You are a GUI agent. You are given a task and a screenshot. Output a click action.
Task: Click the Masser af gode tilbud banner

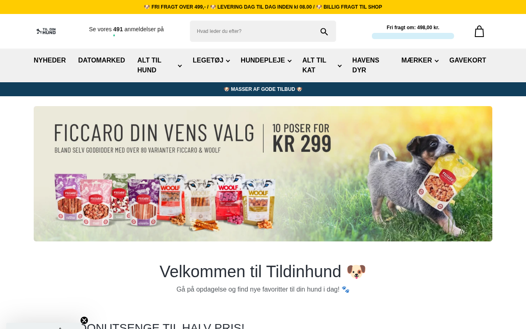pyautogui.click(x=263, y=89)
